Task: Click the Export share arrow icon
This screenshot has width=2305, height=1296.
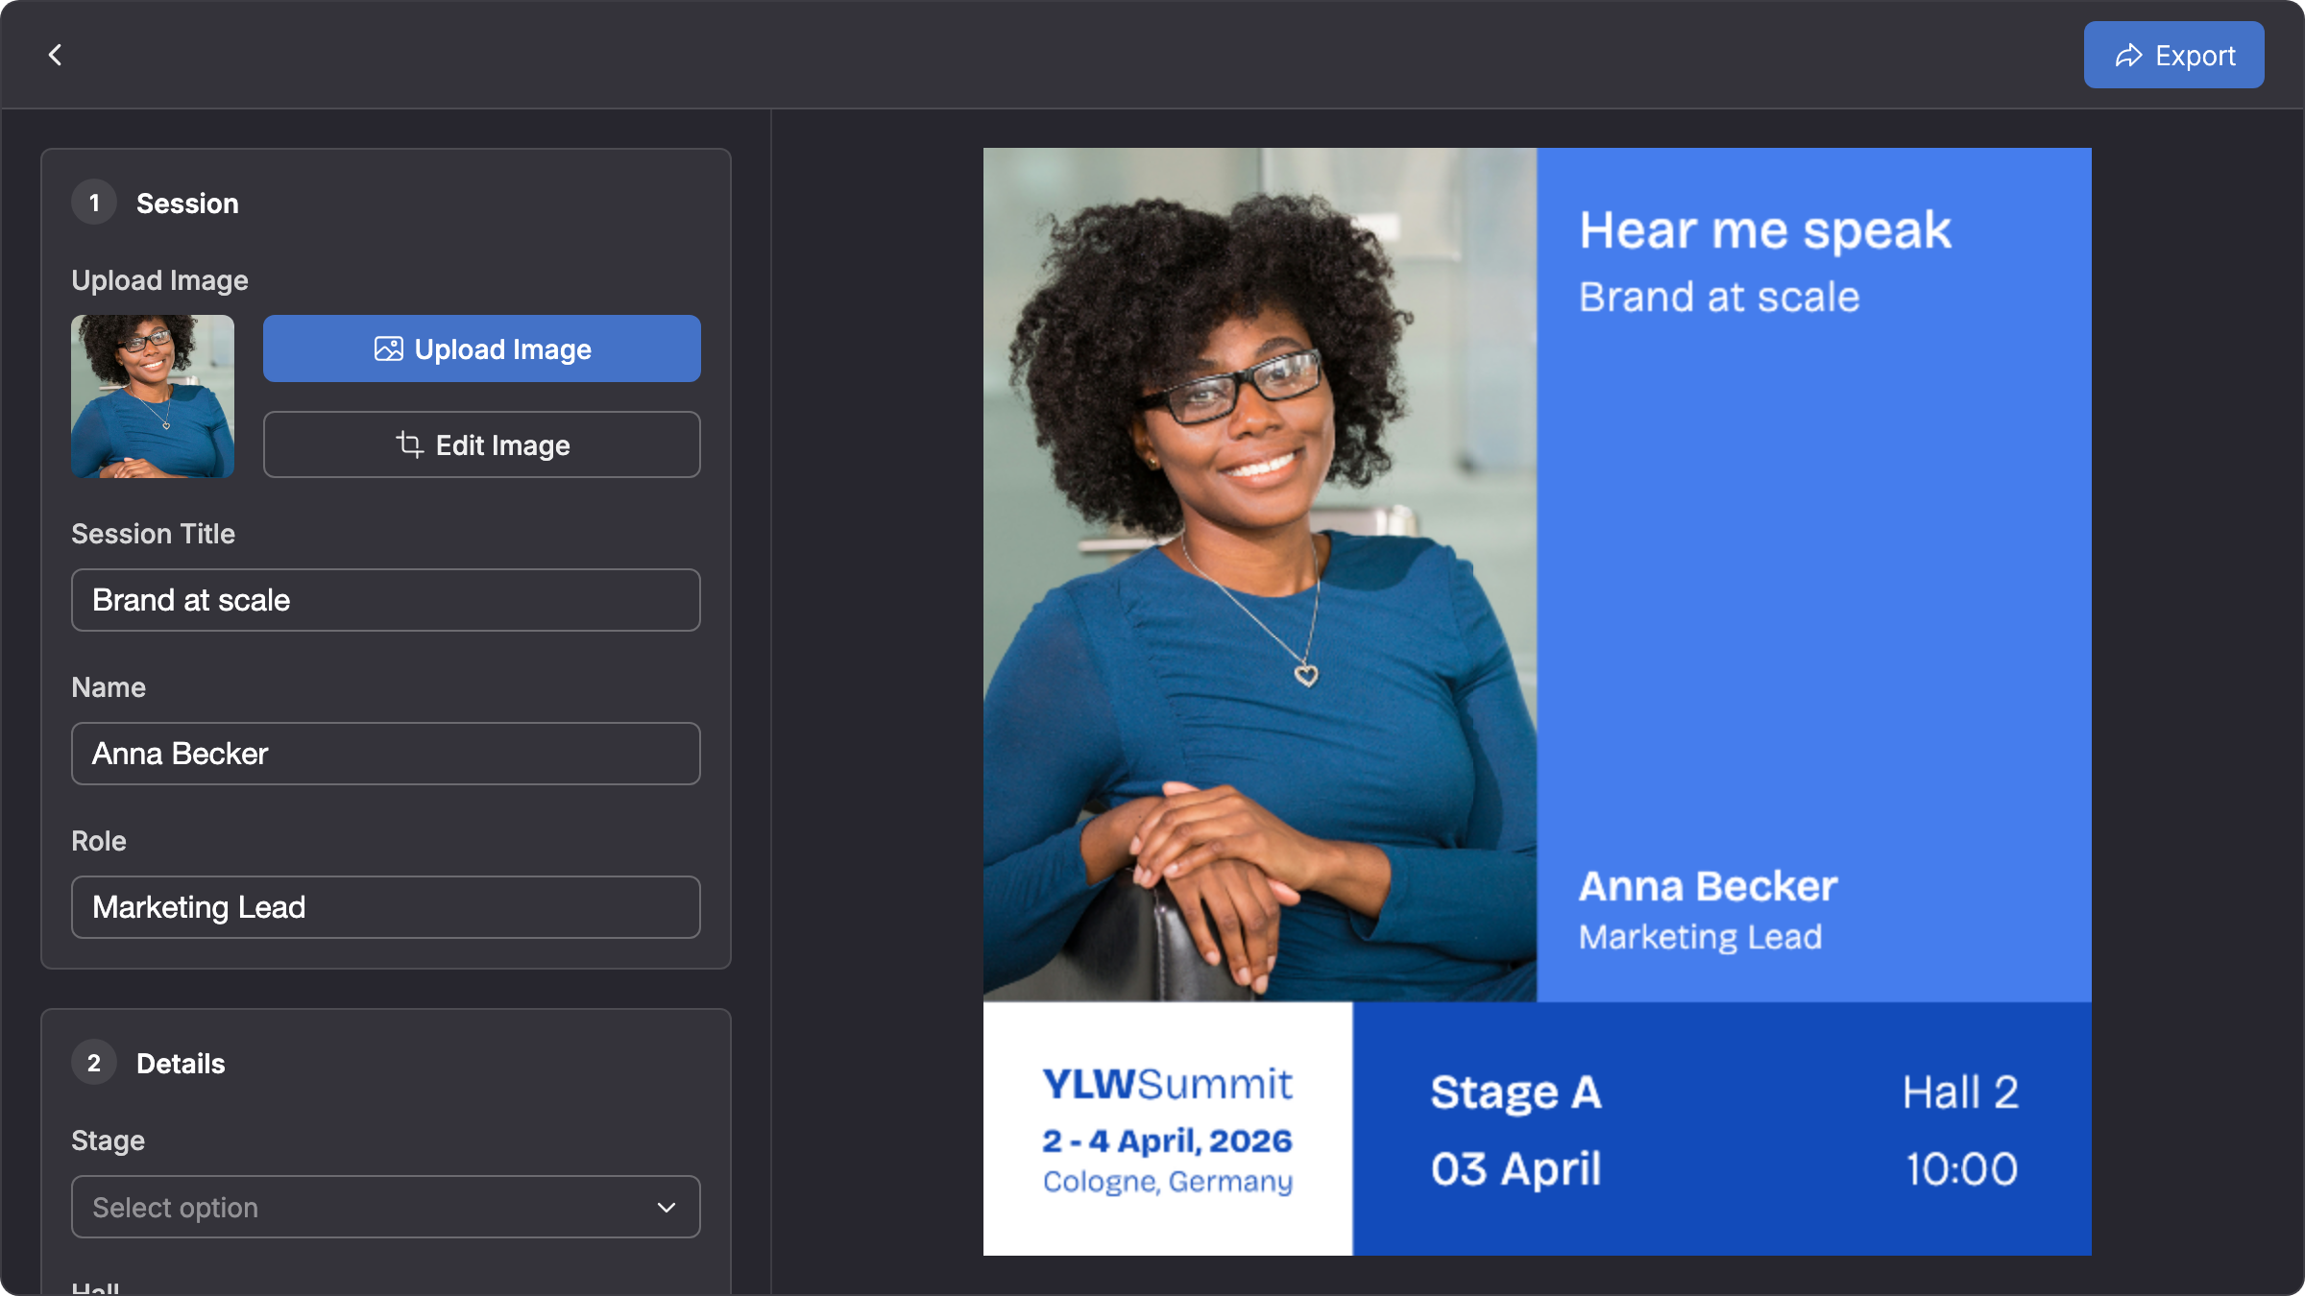Action: [2128, 56]
